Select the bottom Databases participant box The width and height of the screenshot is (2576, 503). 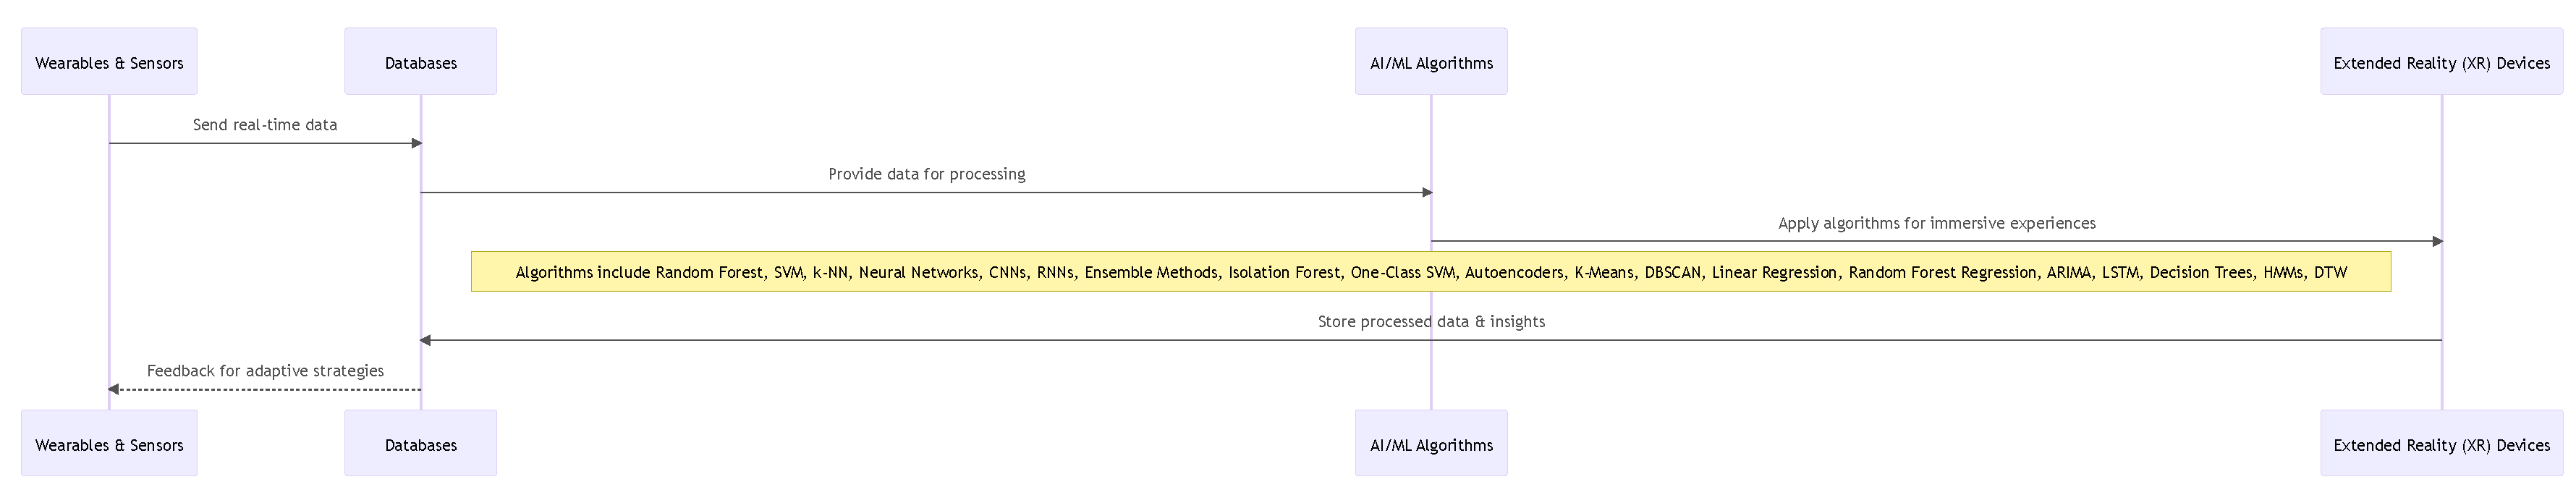click(x=420, y=444)
